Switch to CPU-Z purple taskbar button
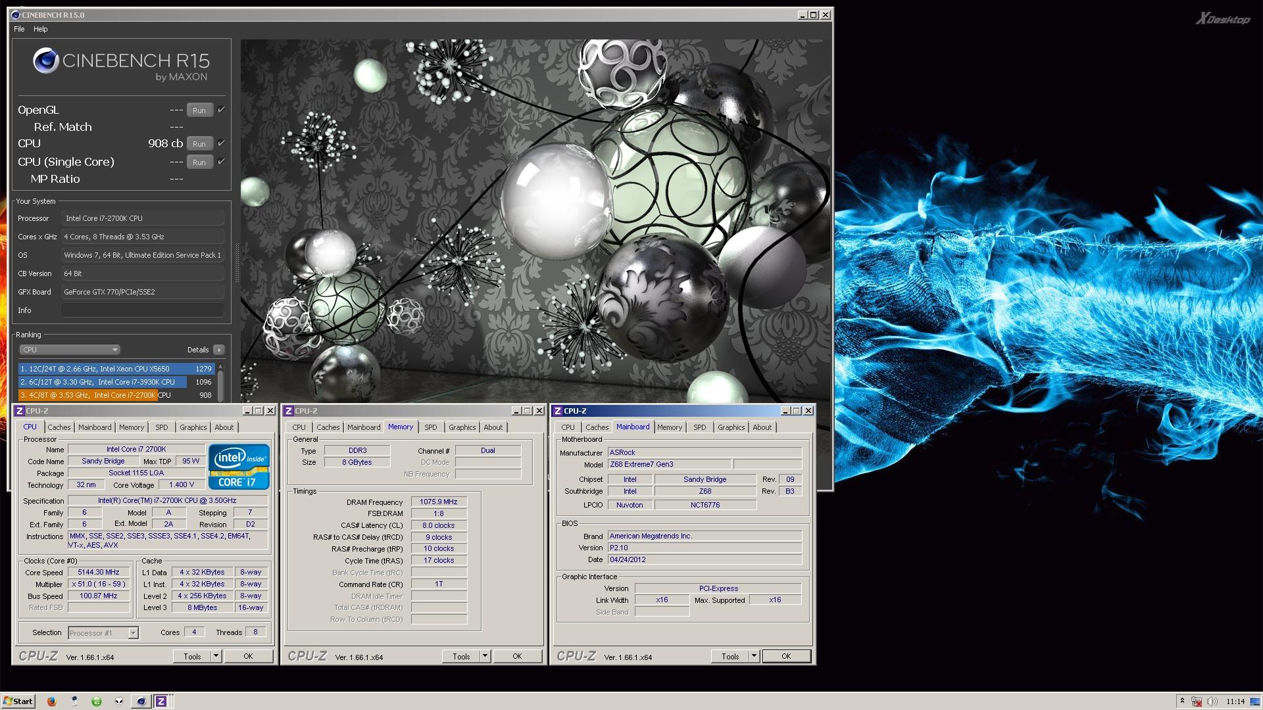Viewport: 1263px width, 710px height. click(161, 701)
